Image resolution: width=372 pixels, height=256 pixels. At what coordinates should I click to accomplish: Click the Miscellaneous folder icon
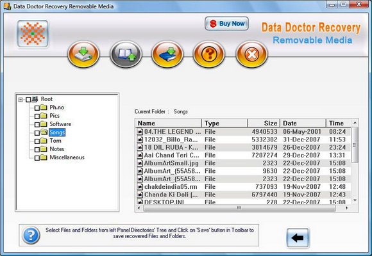pos(44,157)
